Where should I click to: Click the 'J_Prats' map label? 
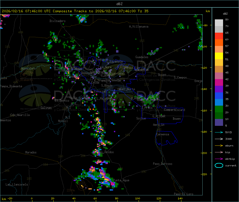click(x=147, y=108)
